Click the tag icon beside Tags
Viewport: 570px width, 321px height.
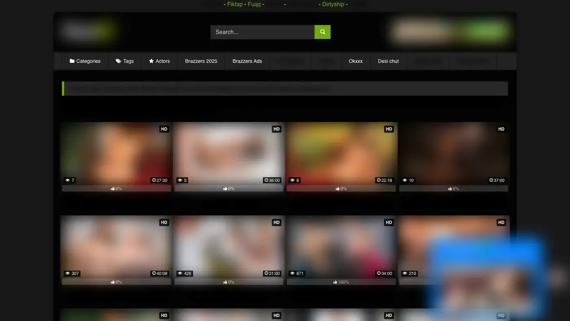[118, 61]
